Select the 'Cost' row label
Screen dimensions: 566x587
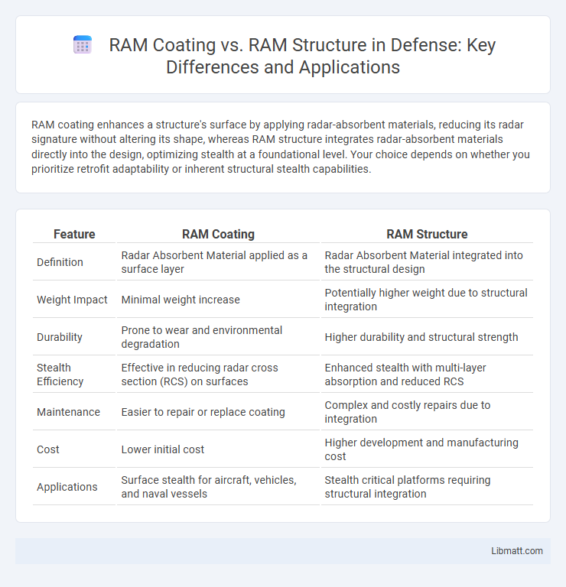tap(47, 449)
